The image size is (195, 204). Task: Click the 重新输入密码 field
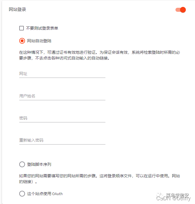[62, 140]
